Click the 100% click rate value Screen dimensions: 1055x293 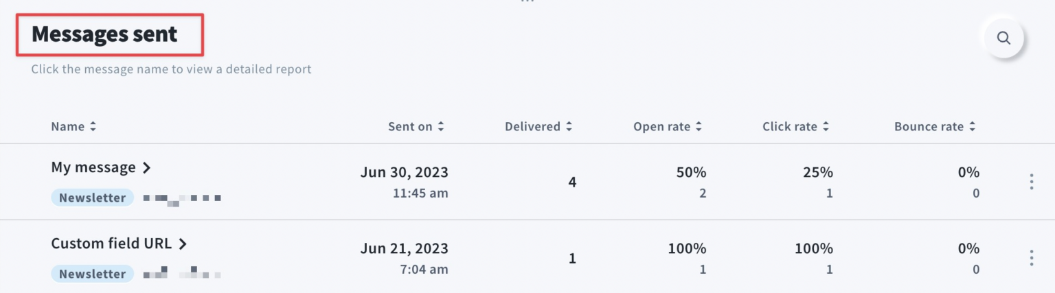814,248
